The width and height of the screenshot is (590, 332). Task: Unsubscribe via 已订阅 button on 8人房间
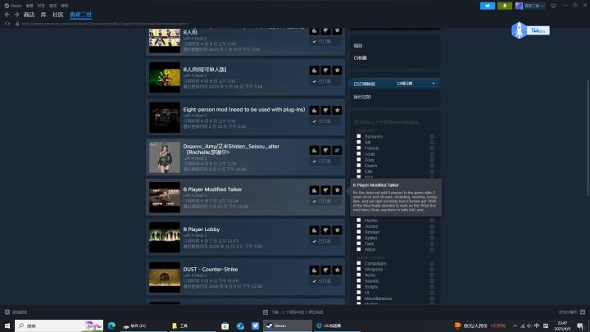326,81
